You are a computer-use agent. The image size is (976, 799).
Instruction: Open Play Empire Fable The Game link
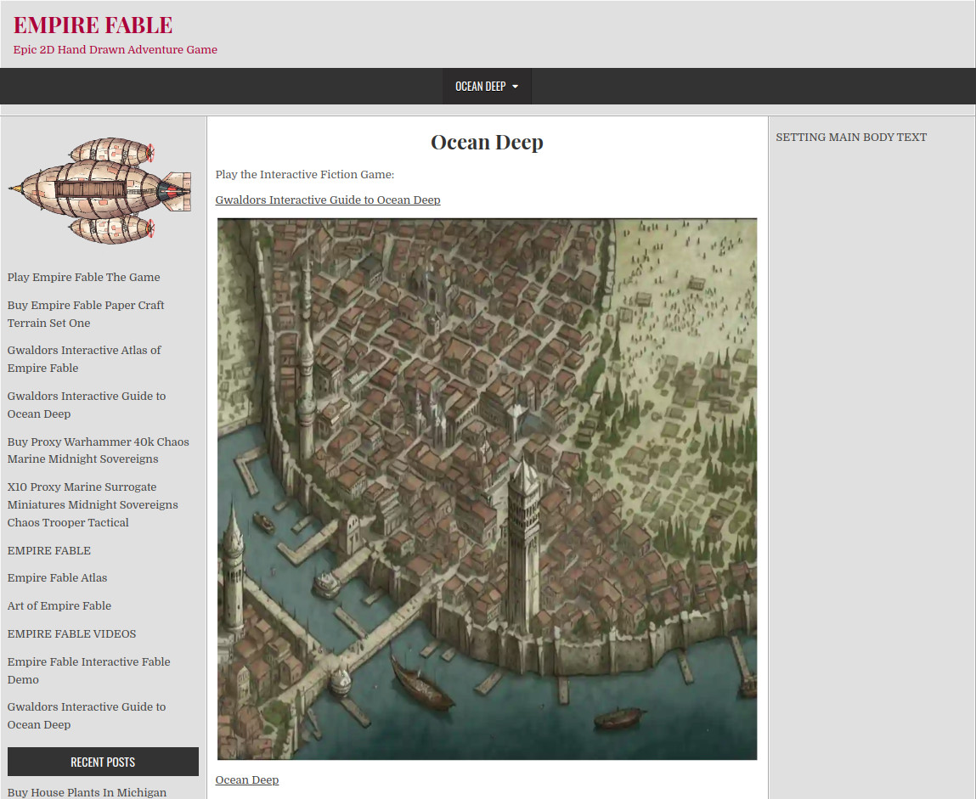pyautogui.click(x=83, y=277)
